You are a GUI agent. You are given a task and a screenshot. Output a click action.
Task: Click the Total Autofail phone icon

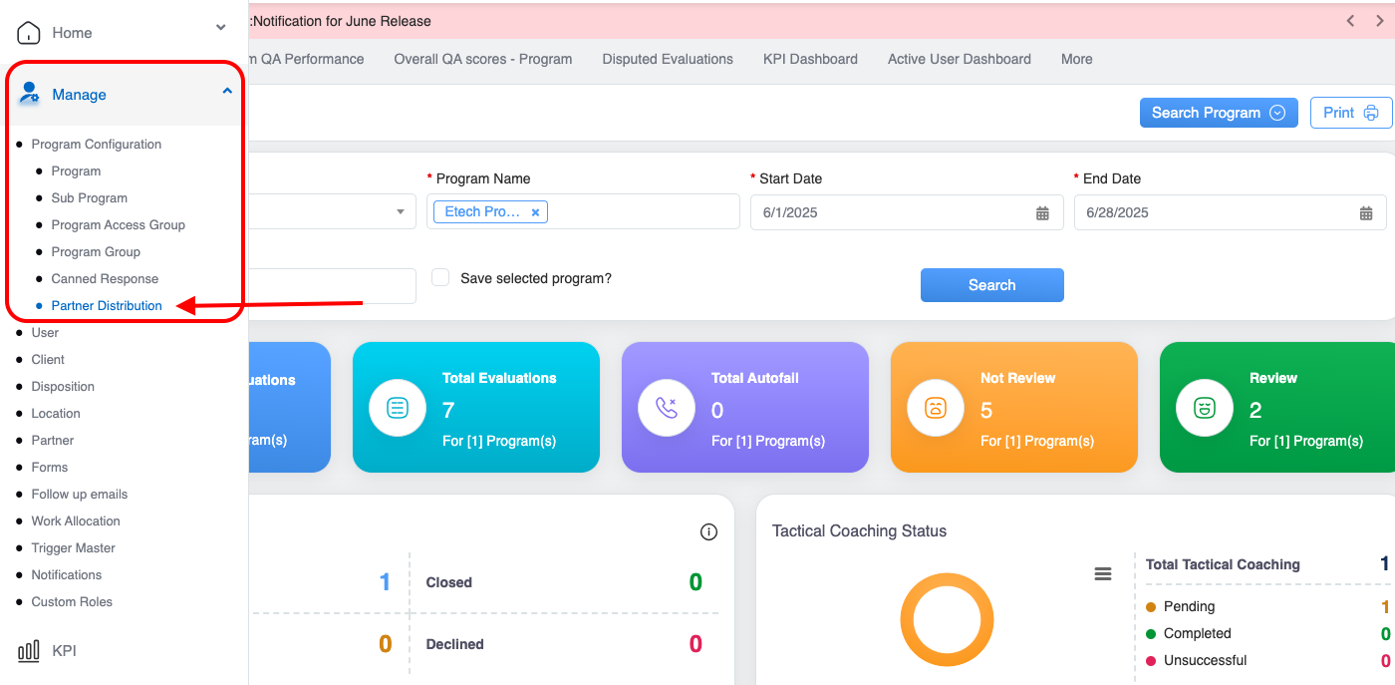coord(666,408)
